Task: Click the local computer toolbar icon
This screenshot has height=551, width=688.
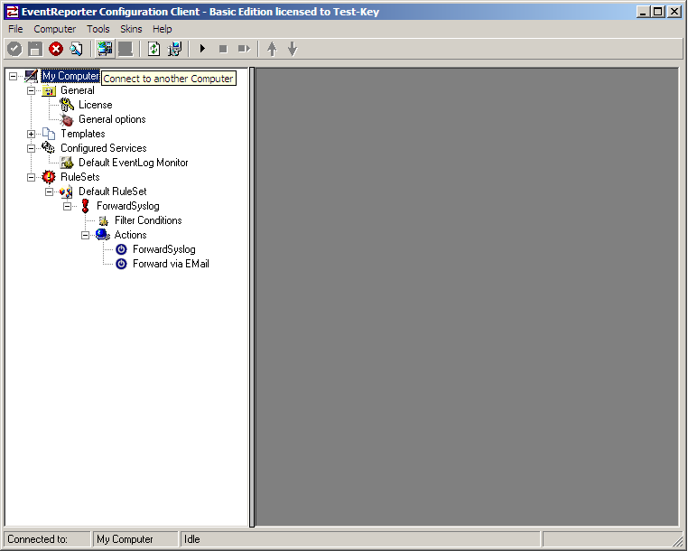Action: [x=174, y=49]
